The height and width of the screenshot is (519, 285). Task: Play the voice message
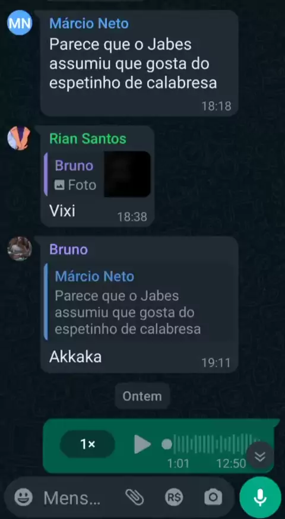coord(142,444)
